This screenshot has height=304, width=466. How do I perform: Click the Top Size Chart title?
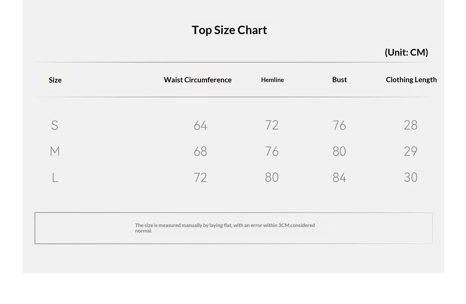click(x=229, y=30)
